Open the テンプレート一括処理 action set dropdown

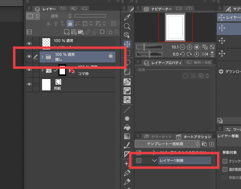pyautogui.click(x=167, y=144)
